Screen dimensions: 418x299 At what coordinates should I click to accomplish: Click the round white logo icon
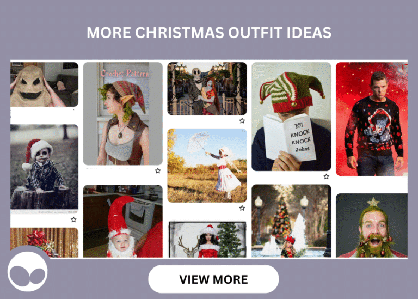[27, 272]
